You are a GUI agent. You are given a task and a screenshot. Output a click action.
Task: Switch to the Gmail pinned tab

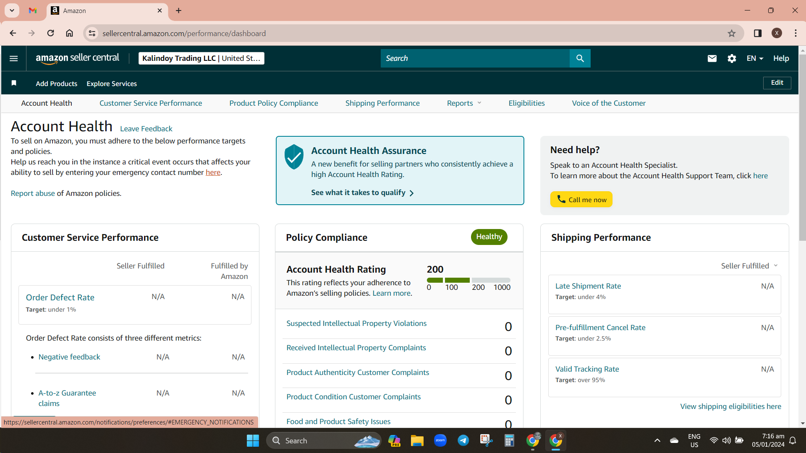pos(33,10)
